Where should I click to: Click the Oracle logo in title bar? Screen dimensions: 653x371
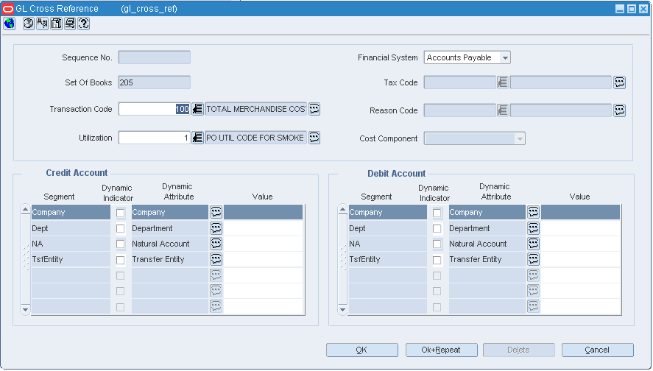coord(8,9)
